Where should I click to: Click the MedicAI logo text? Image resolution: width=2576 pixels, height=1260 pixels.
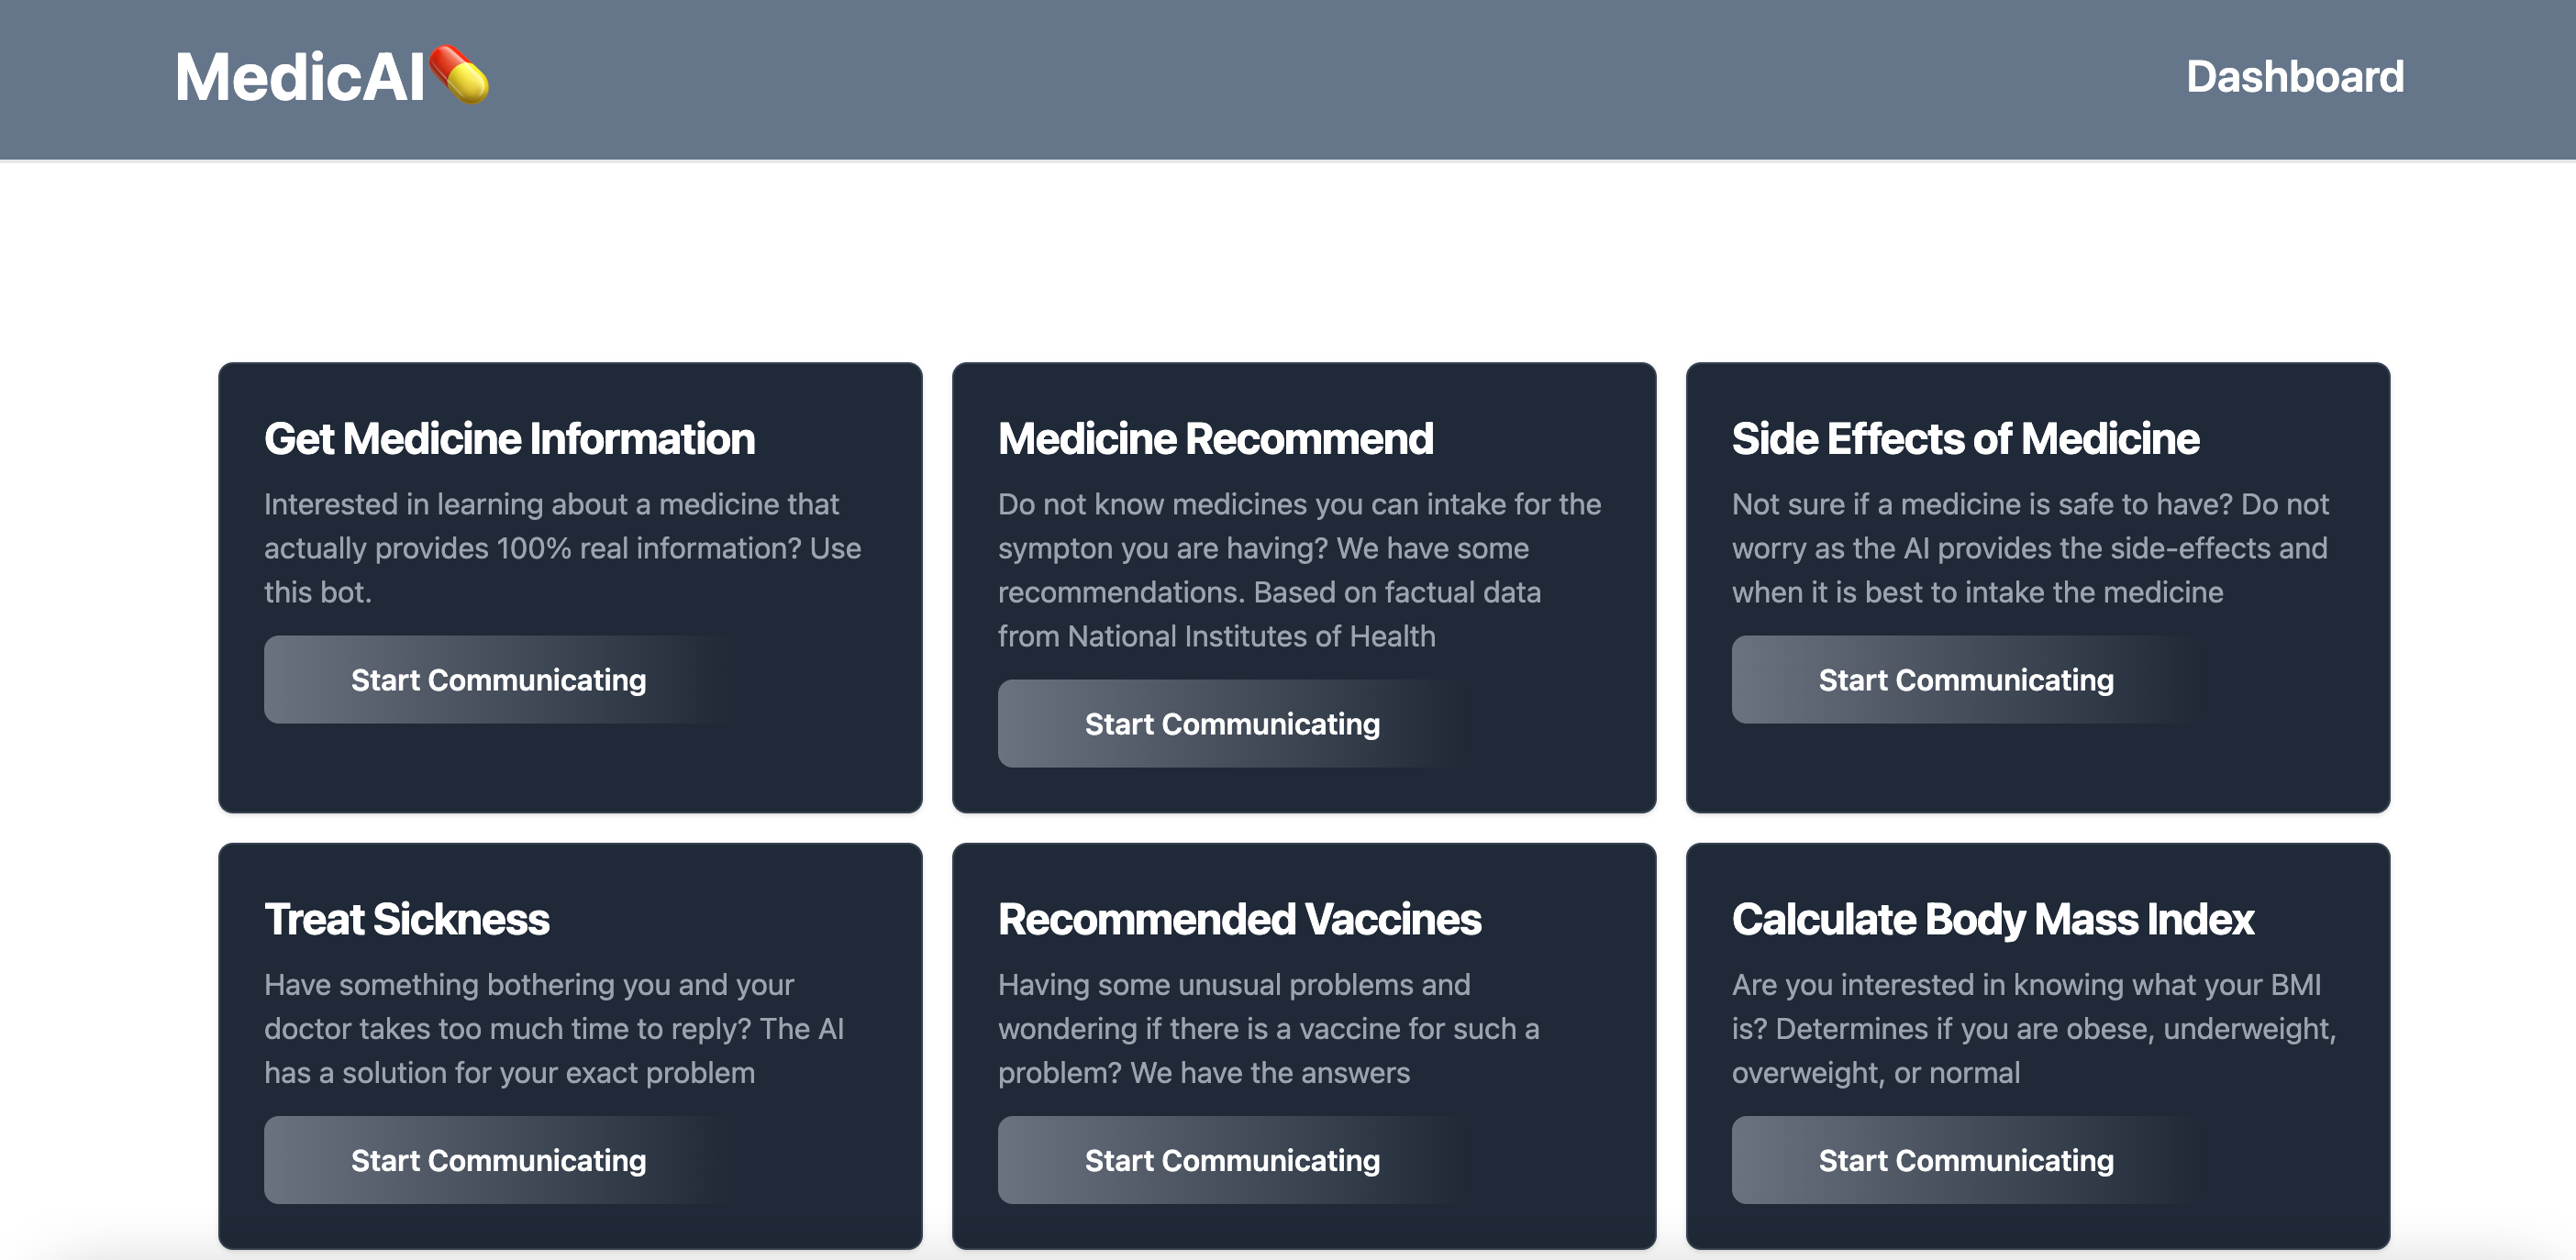[x=300, y=77]
